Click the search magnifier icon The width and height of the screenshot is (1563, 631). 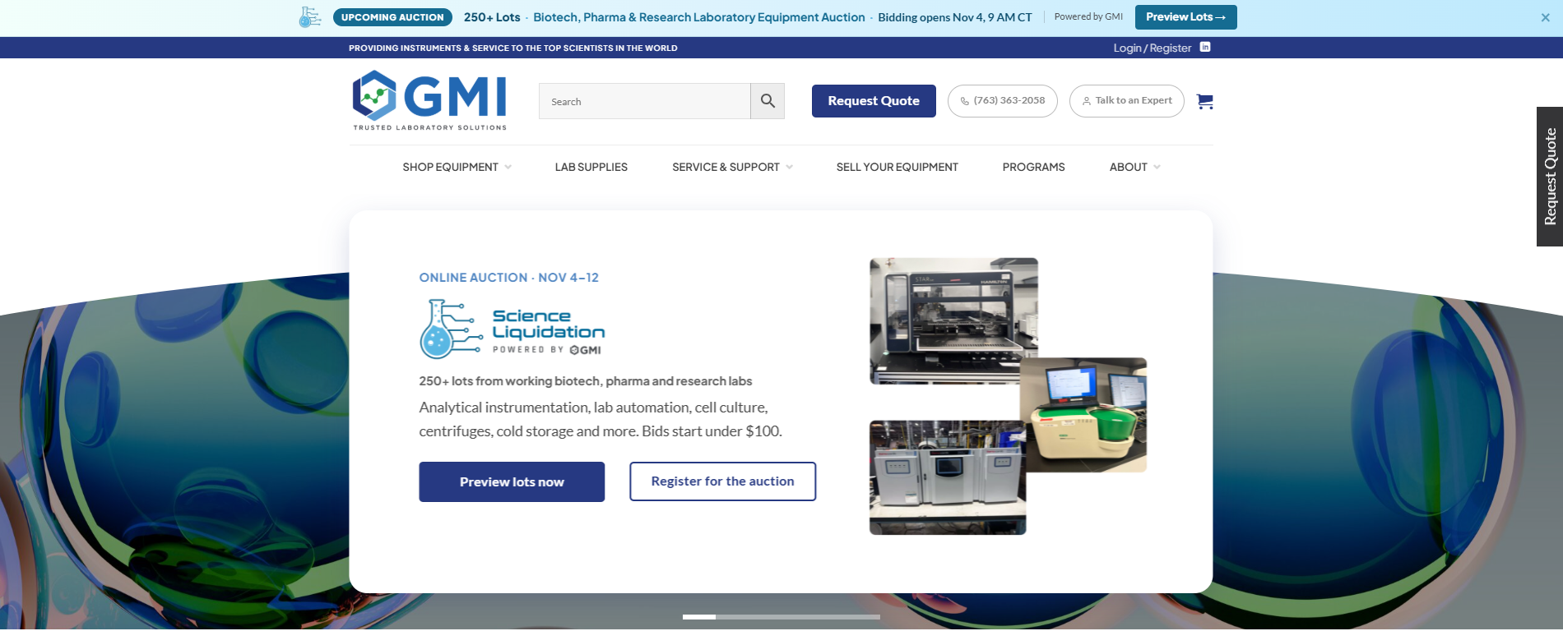pos(768,101)
